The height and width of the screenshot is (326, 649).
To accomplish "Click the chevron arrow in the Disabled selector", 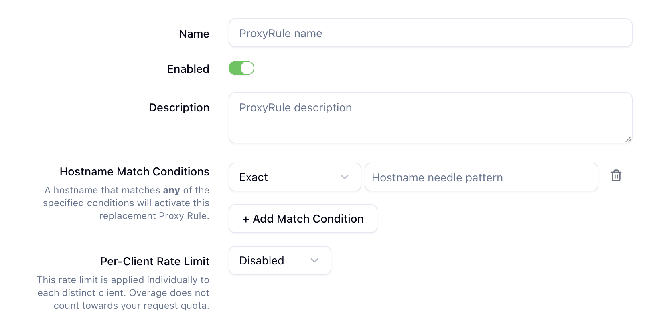I will point(314,260).
